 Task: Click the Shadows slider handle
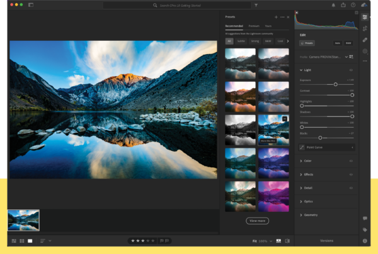click(x=352, y=116)
